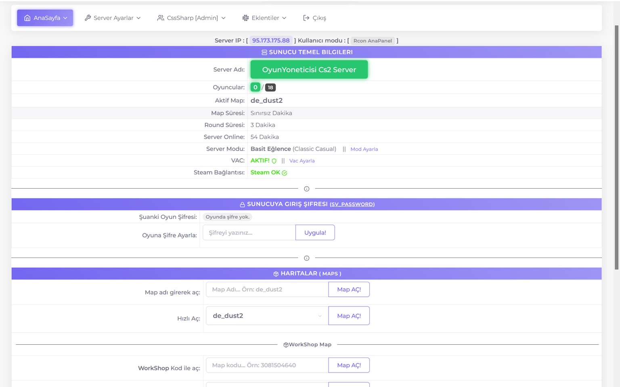
Task: Click the info icon above Haritalar section
Action: click(306, 258)
